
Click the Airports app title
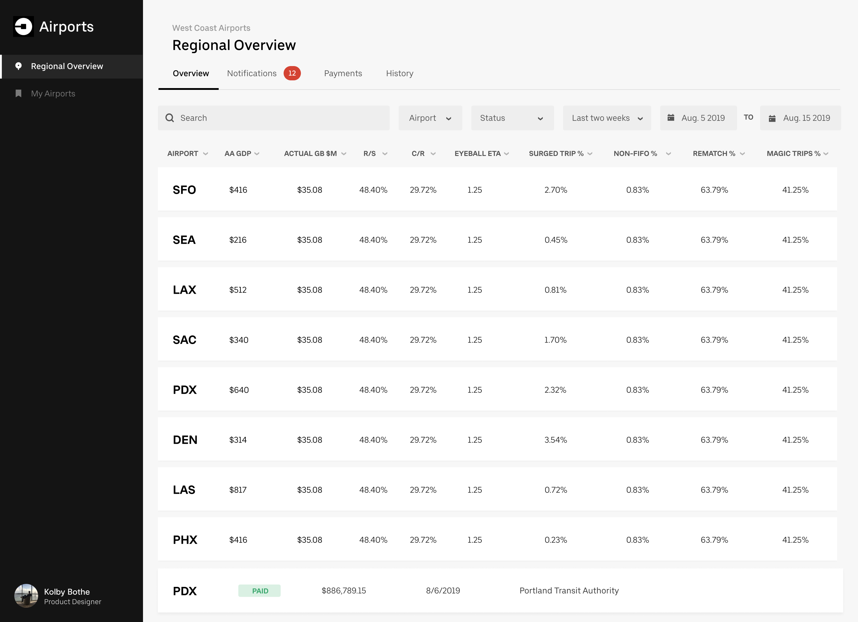pyautogui.click(x=66, y=27)
